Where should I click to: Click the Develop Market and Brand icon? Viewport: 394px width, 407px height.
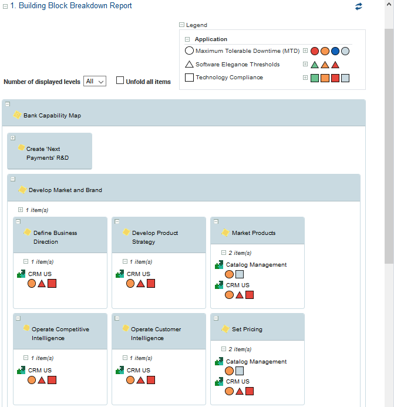point(23,190)
